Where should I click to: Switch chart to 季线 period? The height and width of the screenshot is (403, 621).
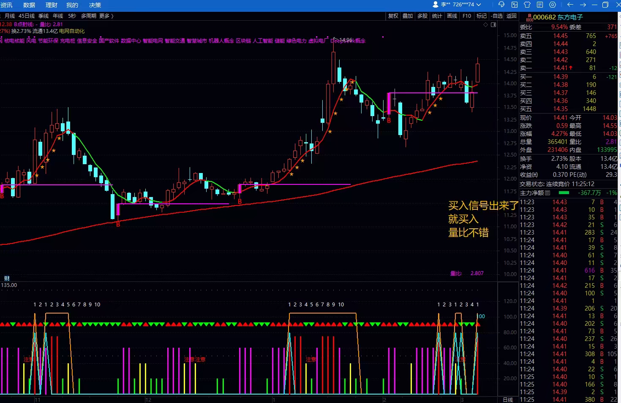[x=44, y=16]
